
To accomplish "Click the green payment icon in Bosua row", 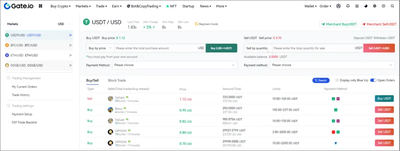I will [x=336, y=110].
